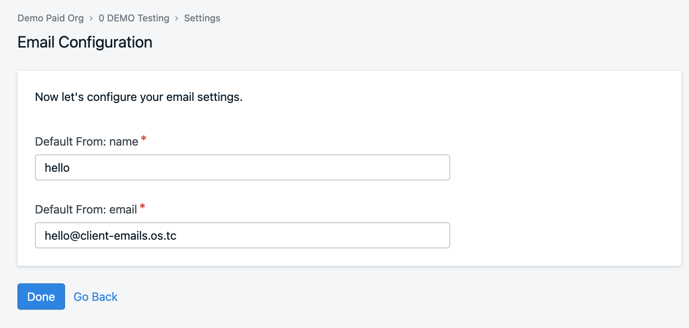This screenshot has width=689, height=328.
Task: Click the Default From: name label
Action: tap(86, 142)
